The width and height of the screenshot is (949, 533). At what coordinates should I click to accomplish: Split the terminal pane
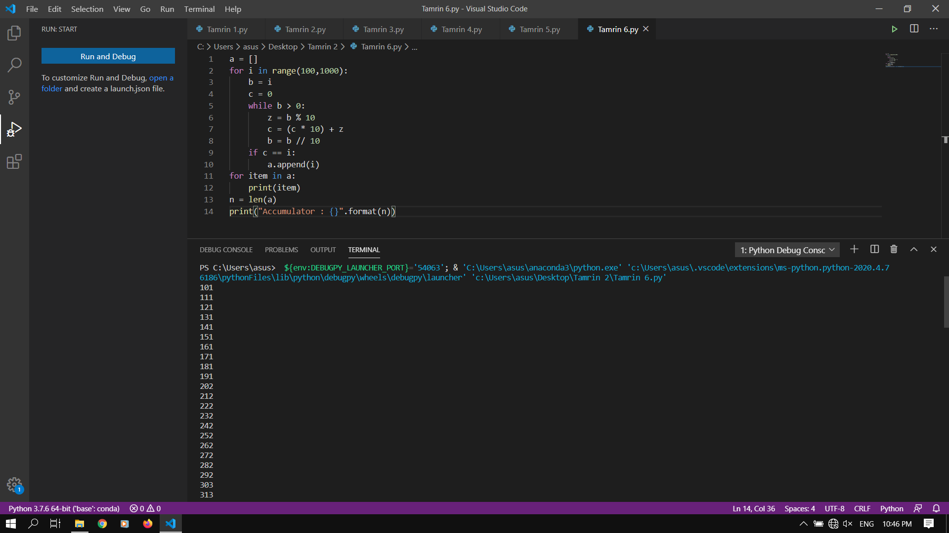pyautogui.click(x=874, y=250)
